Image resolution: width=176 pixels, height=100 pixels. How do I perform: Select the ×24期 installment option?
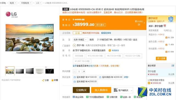[82, 61]
